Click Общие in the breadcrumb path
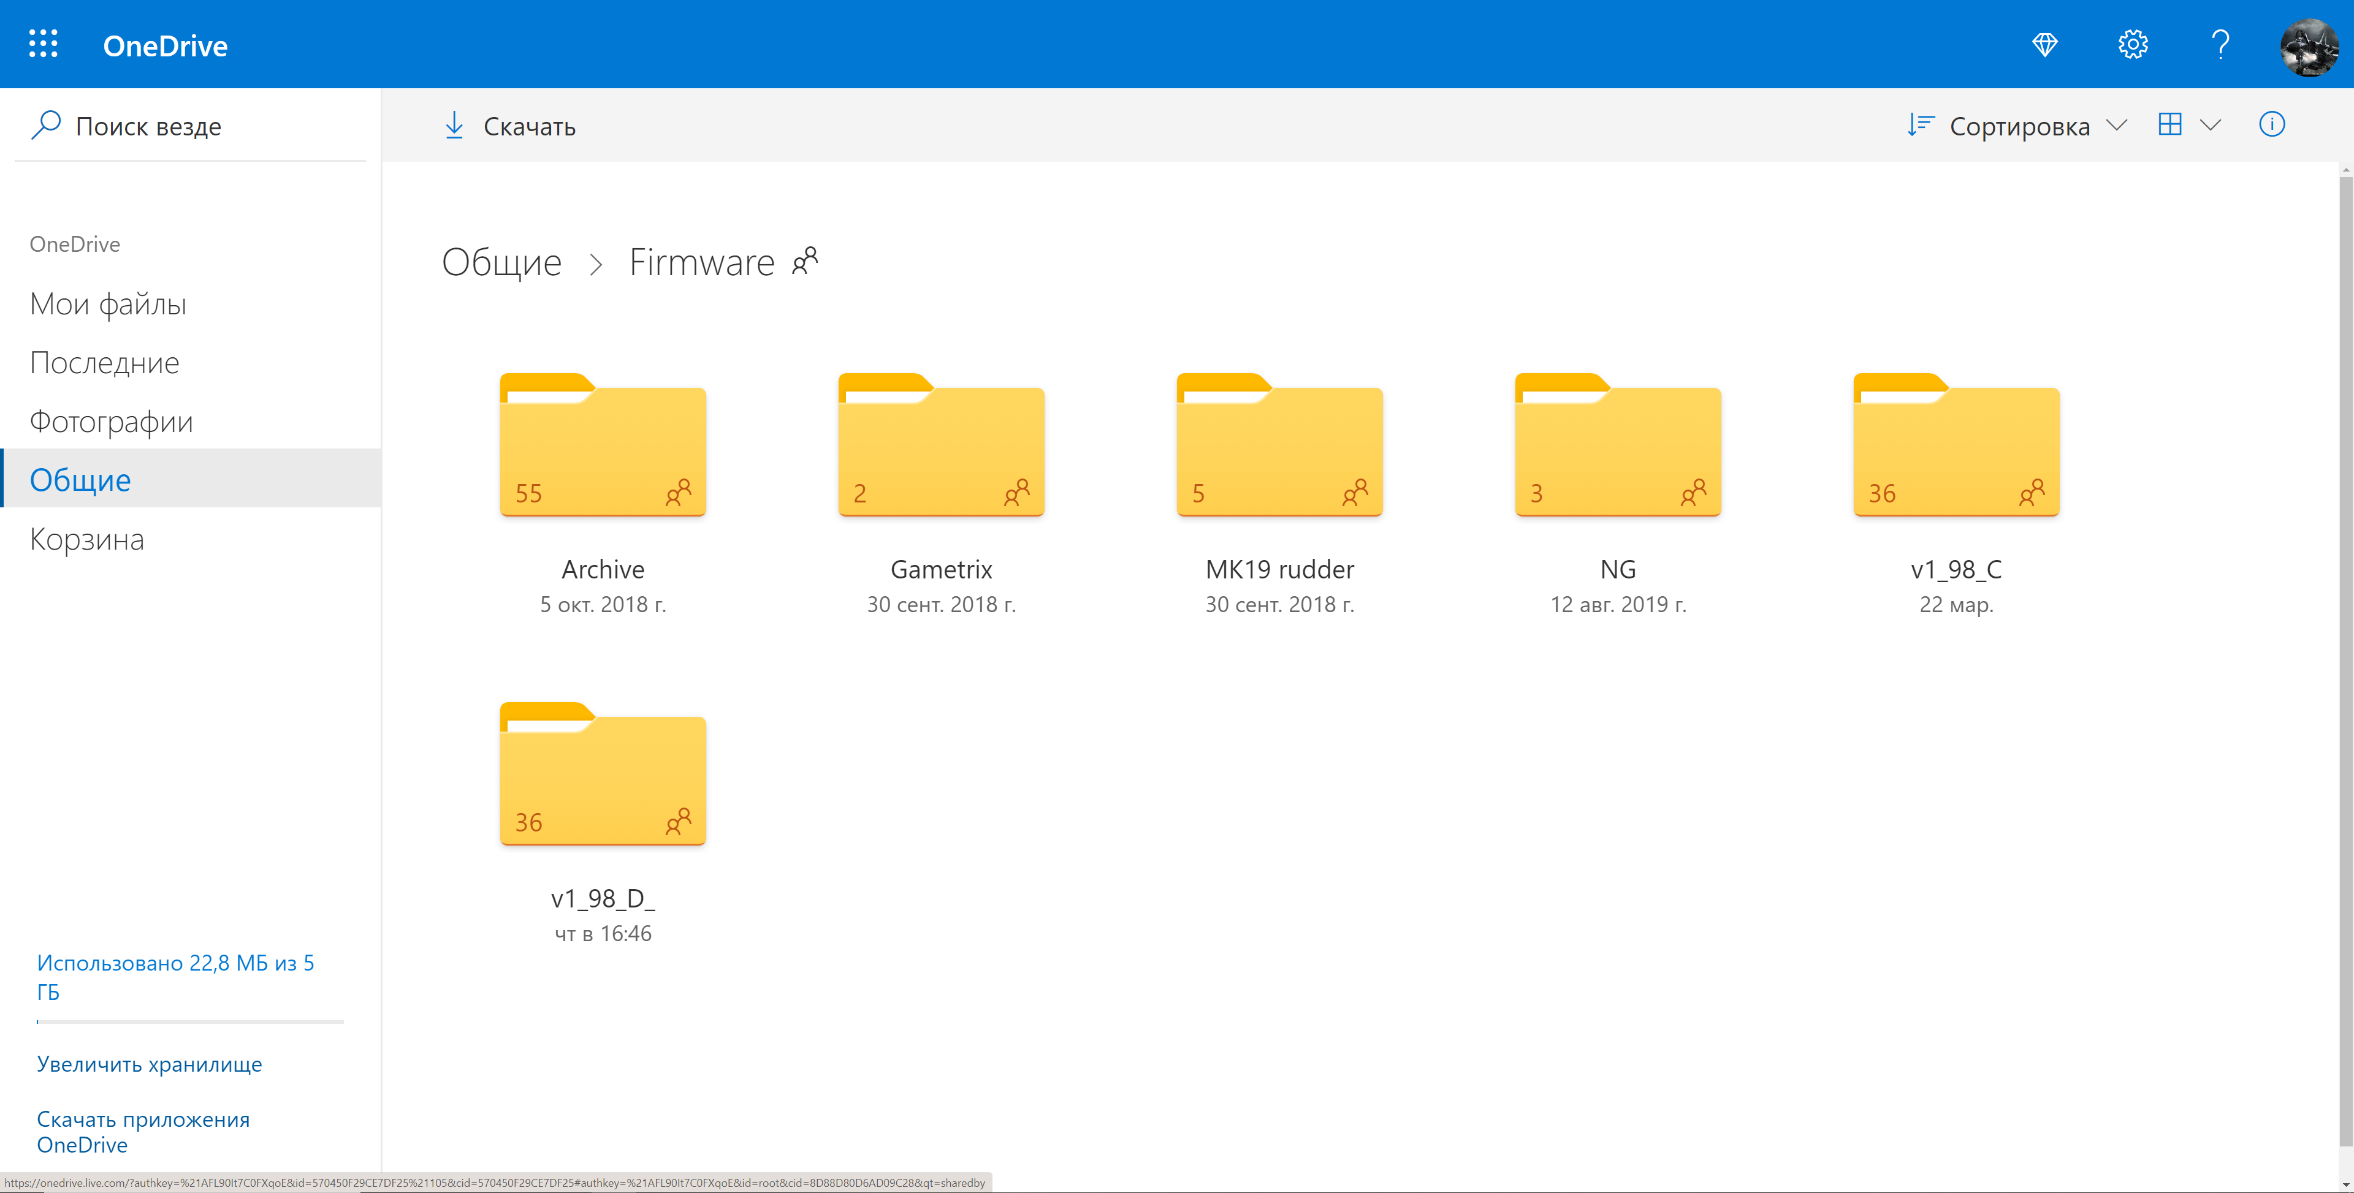 (x=501, y=262)
